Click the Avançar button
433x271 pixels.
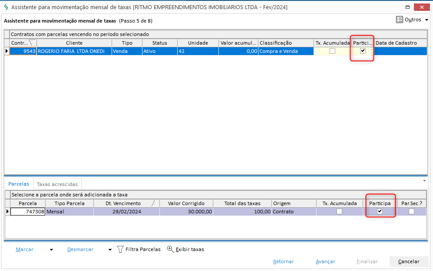coord(325,261)
